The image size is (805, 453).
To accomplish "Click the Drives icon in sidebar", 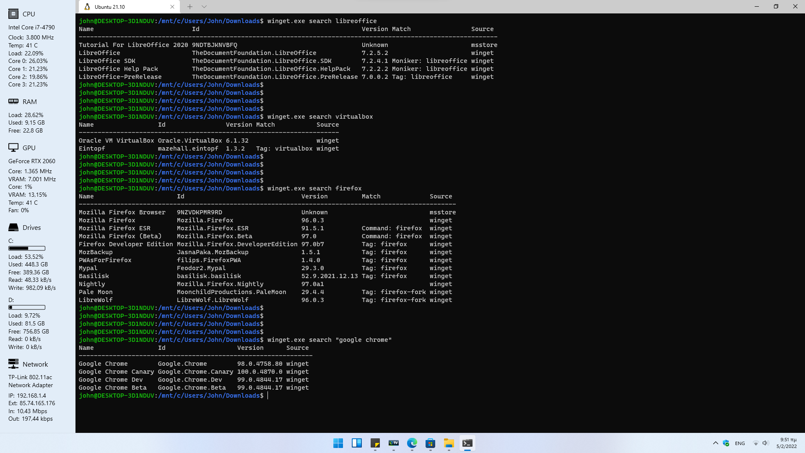I will click(13, 227).
